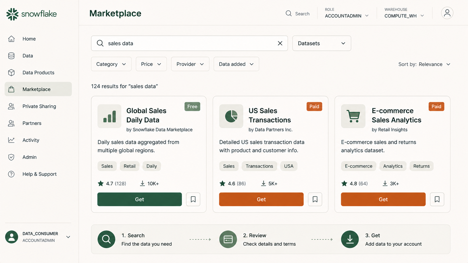Viewport: 468px width, 263px height.
Task: Click the DATA_CONSUMER avatar icon
Action: click(12, 237)
